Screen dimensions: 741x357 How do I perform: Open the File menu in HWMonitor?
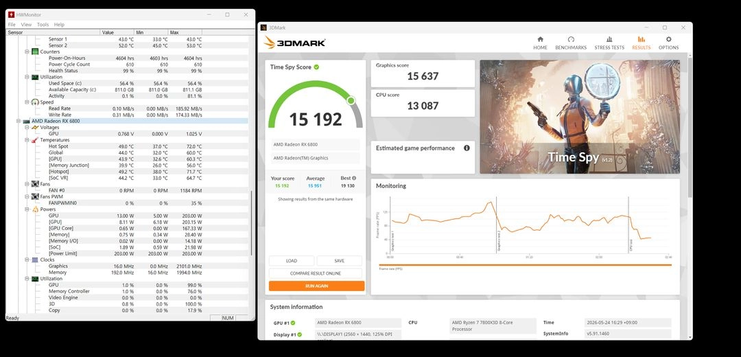pyautogui.click(x=12, y=25)
